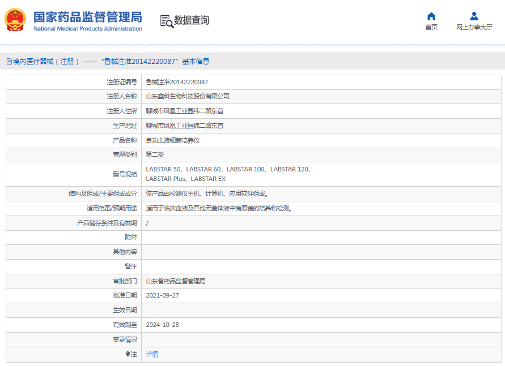This screenshot has width=505, height=366.
Task: Click the 注册证编号 row label
Action: tap(122, 82)
